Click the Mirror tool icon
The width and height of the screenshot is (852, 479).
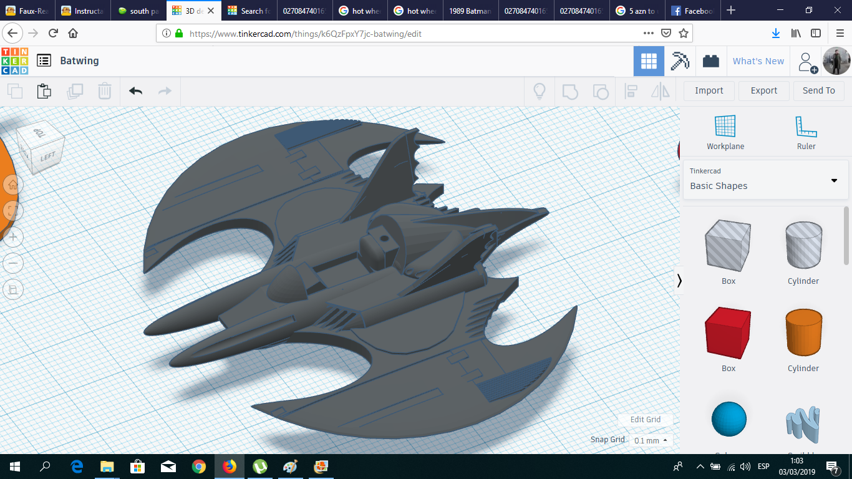(660, 91)
